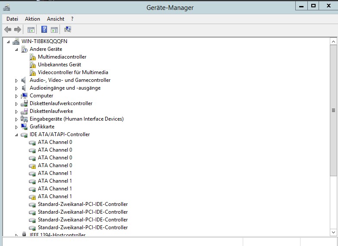Select Videocontroller für Multimedia device

coord(73,72)
